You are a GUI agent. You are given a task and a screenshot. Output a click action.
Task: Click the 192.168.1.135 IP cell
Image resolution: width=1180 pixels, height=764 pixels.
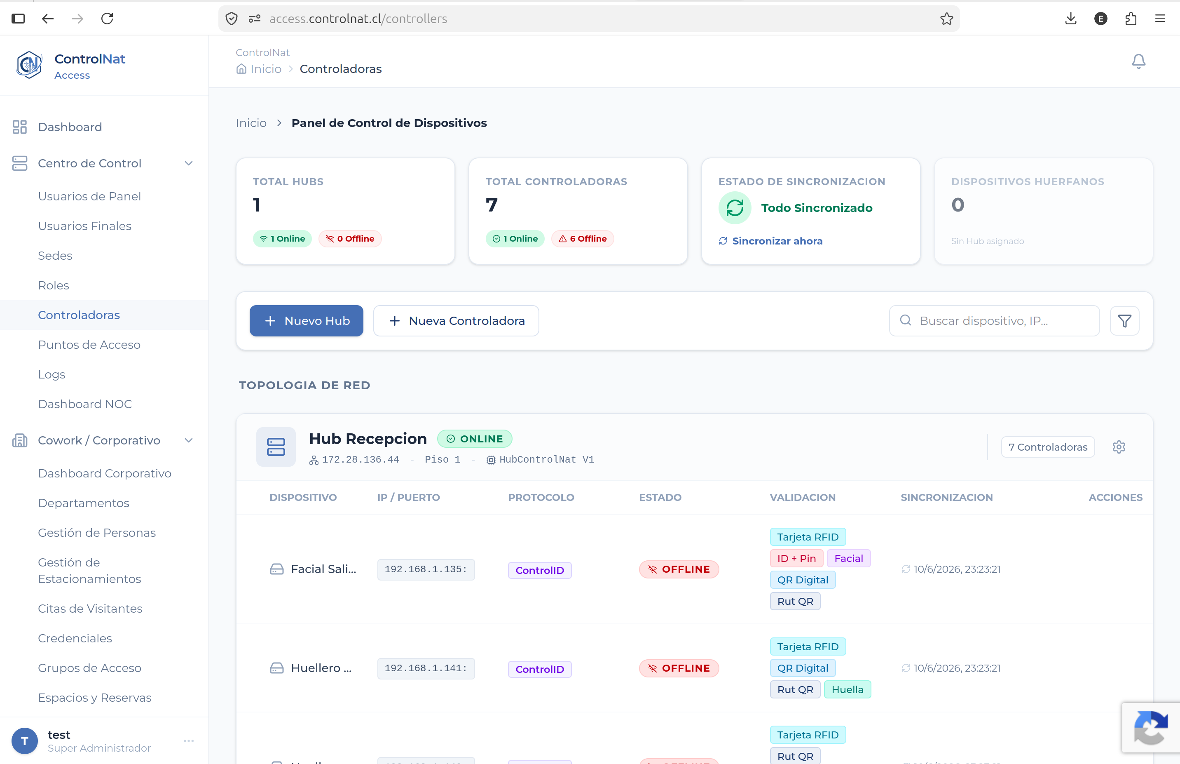click(x=426, y=569)
